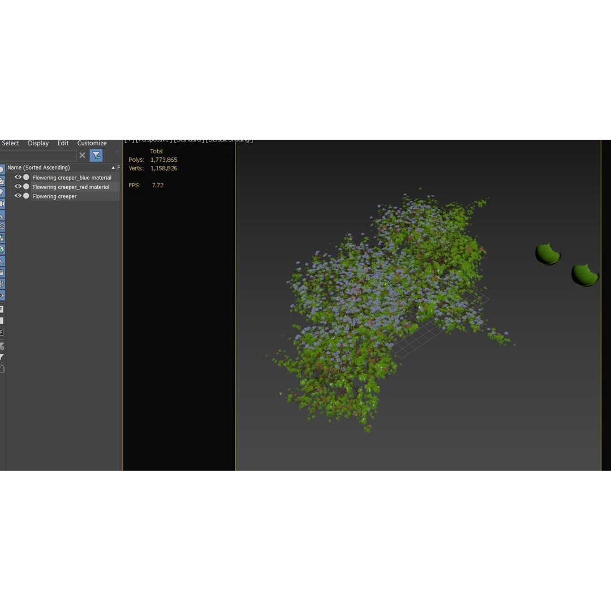
Task: Open the Select menu
Action: [10, 143]
